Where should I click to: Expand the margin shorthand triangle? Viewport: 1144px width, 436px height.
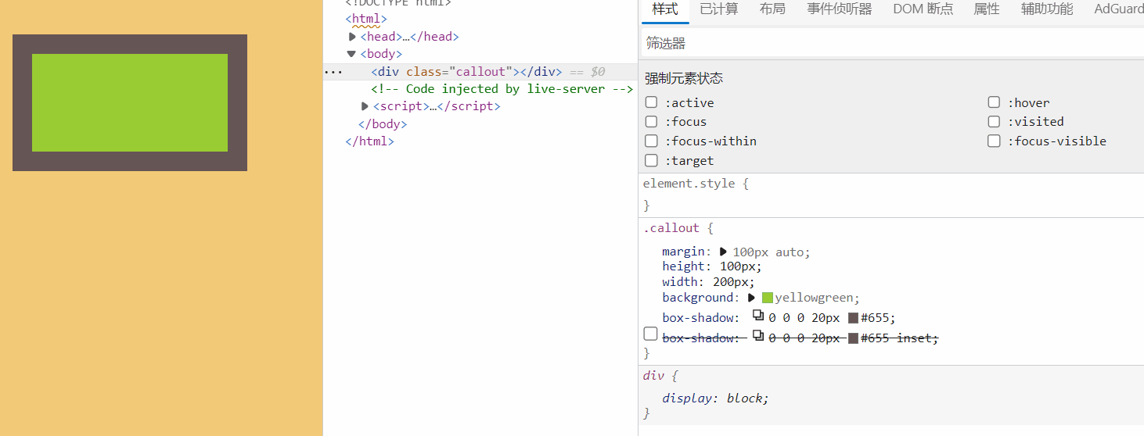pyautogui.click(x=723, y=252)
